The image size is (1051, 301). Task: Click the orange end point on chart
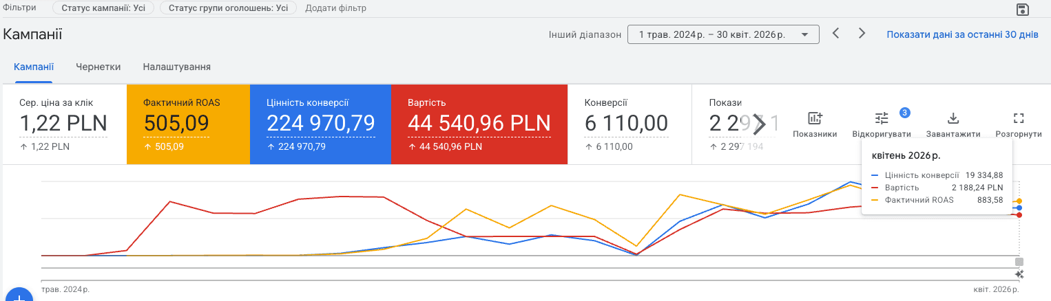tap(1019, 201)
